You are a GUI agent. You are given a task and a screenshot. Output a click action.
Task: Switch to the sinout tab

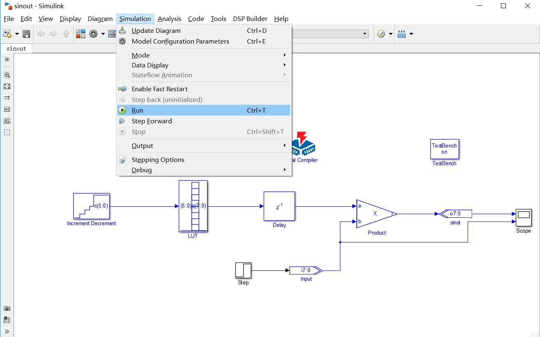pos(16,48)
